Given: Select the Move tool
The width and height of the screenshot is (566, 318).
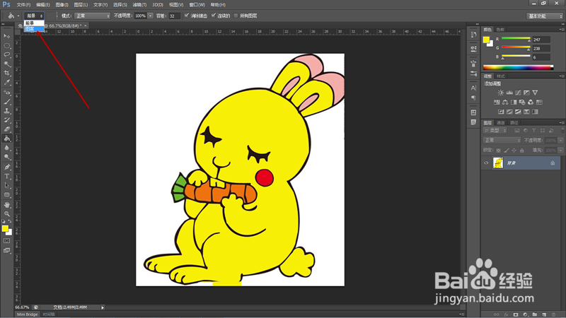Looking at the screenshot, I should coord(7,37).
